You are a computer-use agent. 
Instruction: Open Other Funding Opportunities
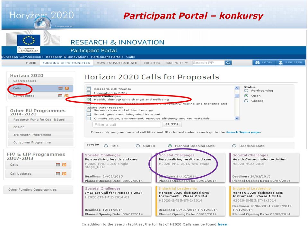38,190
